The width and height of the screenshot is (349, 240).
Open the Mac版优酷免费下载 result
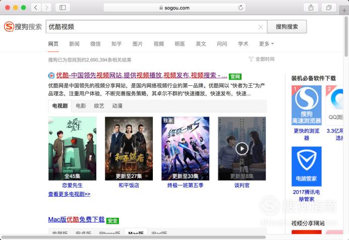coord(76,219)
